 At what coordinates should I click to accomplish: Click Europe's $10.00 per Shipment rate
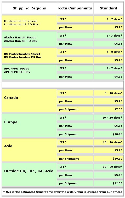coord(117,134)
